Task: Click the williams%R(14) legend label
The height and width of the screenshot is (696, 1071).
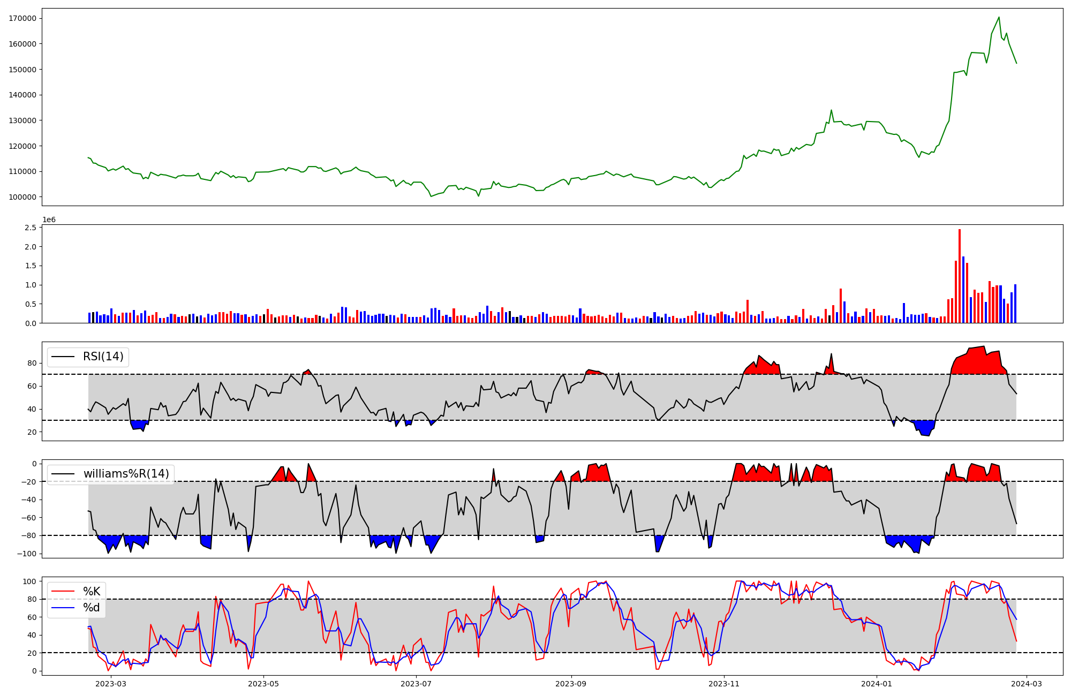Action: click(x=126, y=474)
